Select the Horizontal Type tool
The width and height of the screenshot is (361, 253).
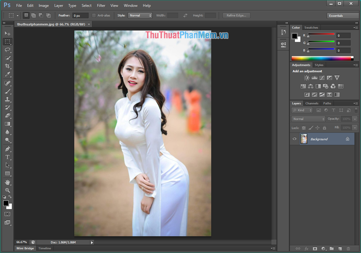click(x=7, y=157)
